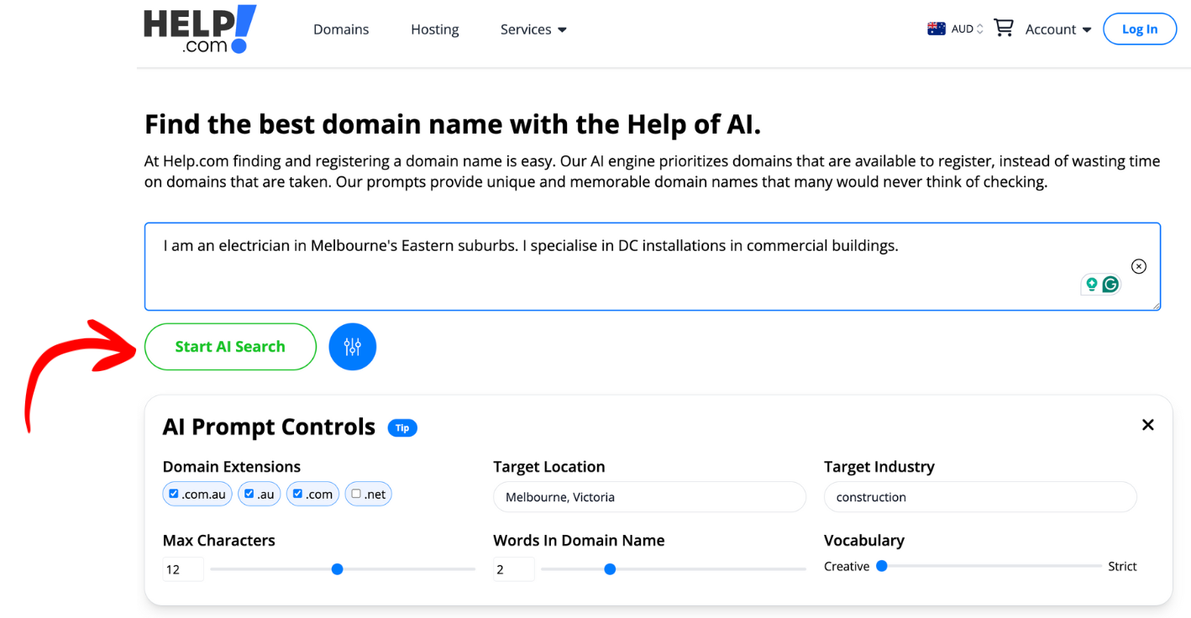Click the lightbulb suggestion icon
Image resolution: width=1191 pixels, height=618 pixels.
[1091, 285]
